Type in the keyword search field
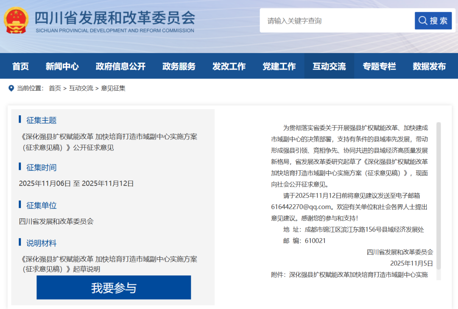The width and height of the screenshot is (458, 309). click(x=337, y=21)
